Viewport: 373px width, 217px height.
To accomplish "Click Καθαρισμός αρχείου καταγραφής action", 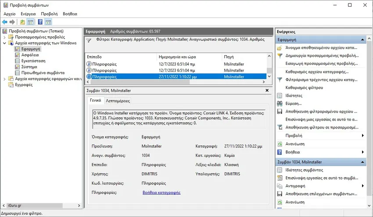I will pos(317,72).
